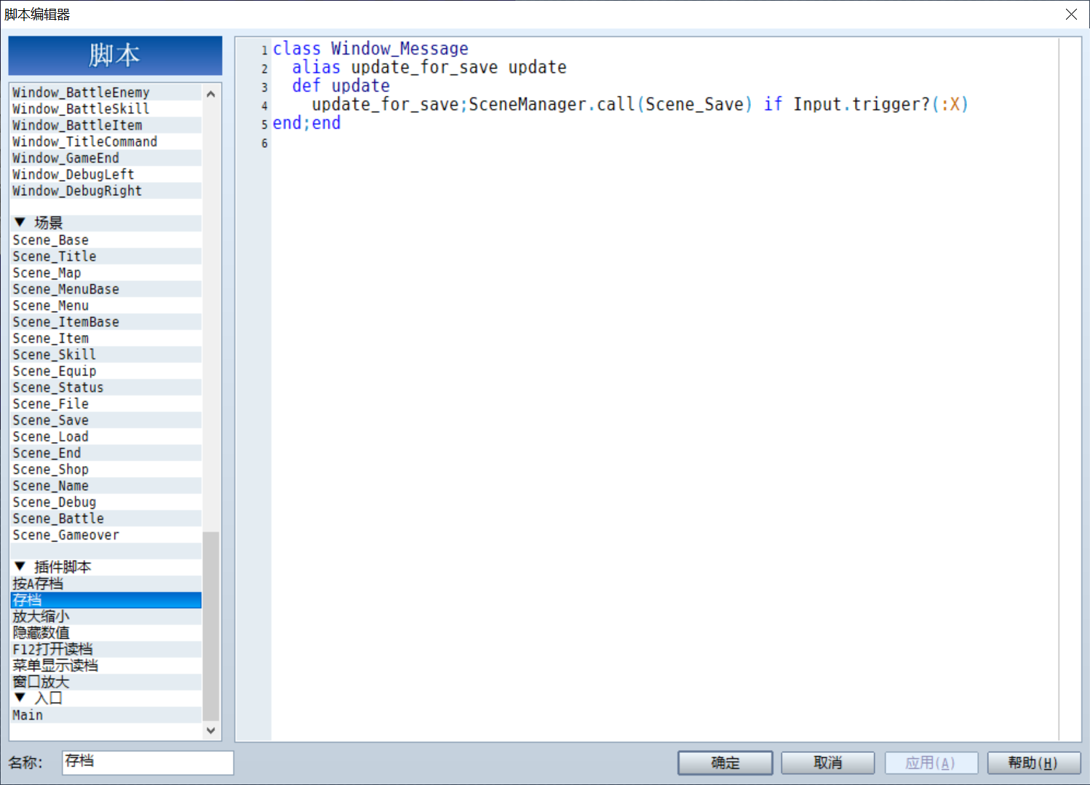This screenshot has height=785, width=1090.
Task: Collapse the 场景 section triangle
Action: click(20, 222)
